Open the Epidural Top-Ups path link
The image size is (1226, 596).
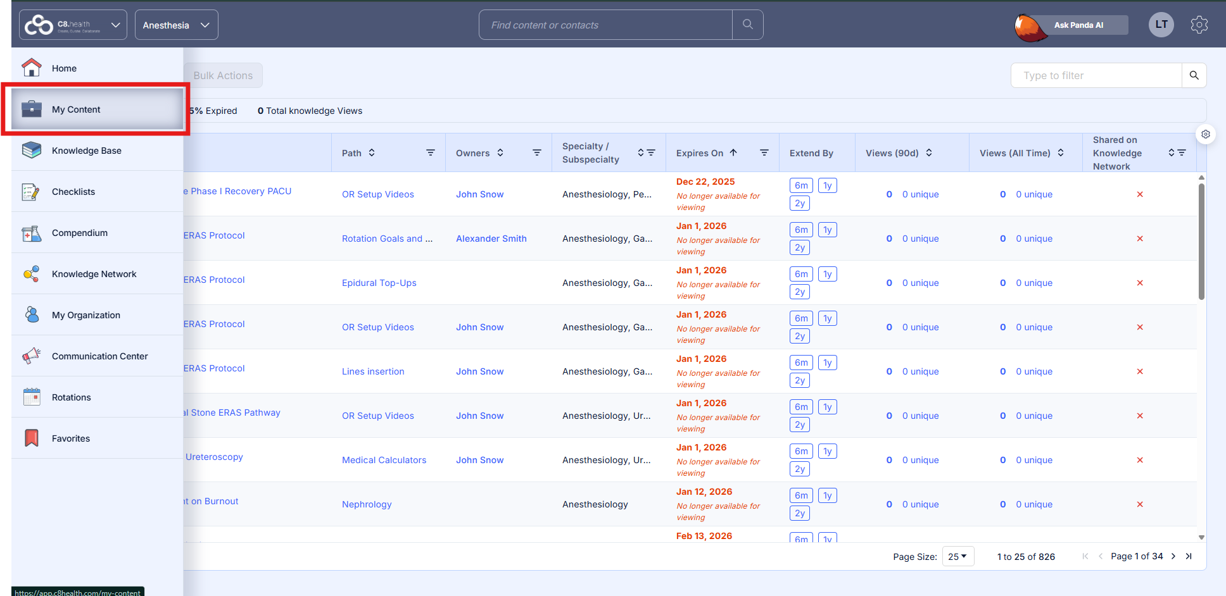(x=379, y=283)
